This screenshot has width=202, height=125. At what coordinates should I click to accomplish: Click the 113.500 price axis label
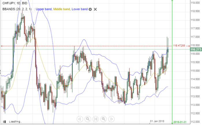(195, 96)
